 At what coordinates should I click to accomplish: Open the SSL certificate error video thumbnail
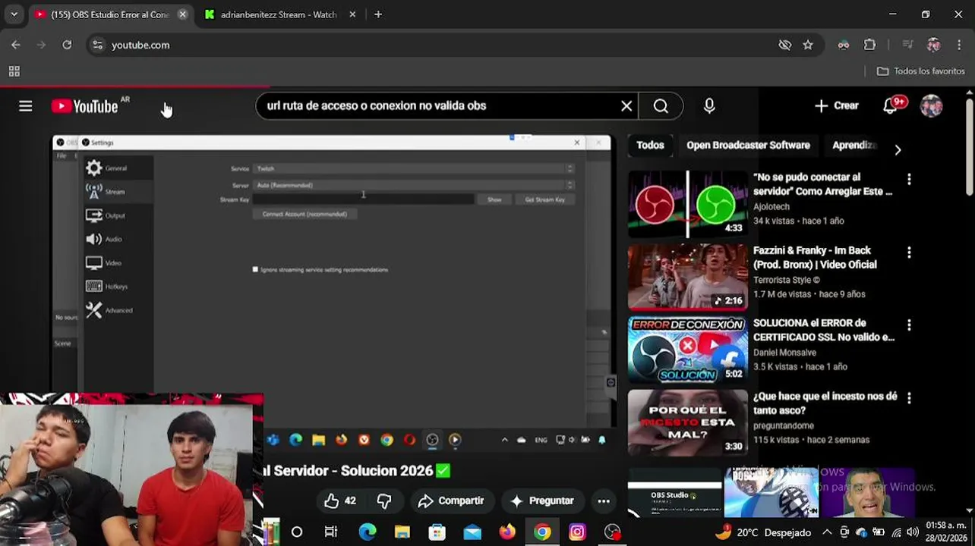[687, 350]
